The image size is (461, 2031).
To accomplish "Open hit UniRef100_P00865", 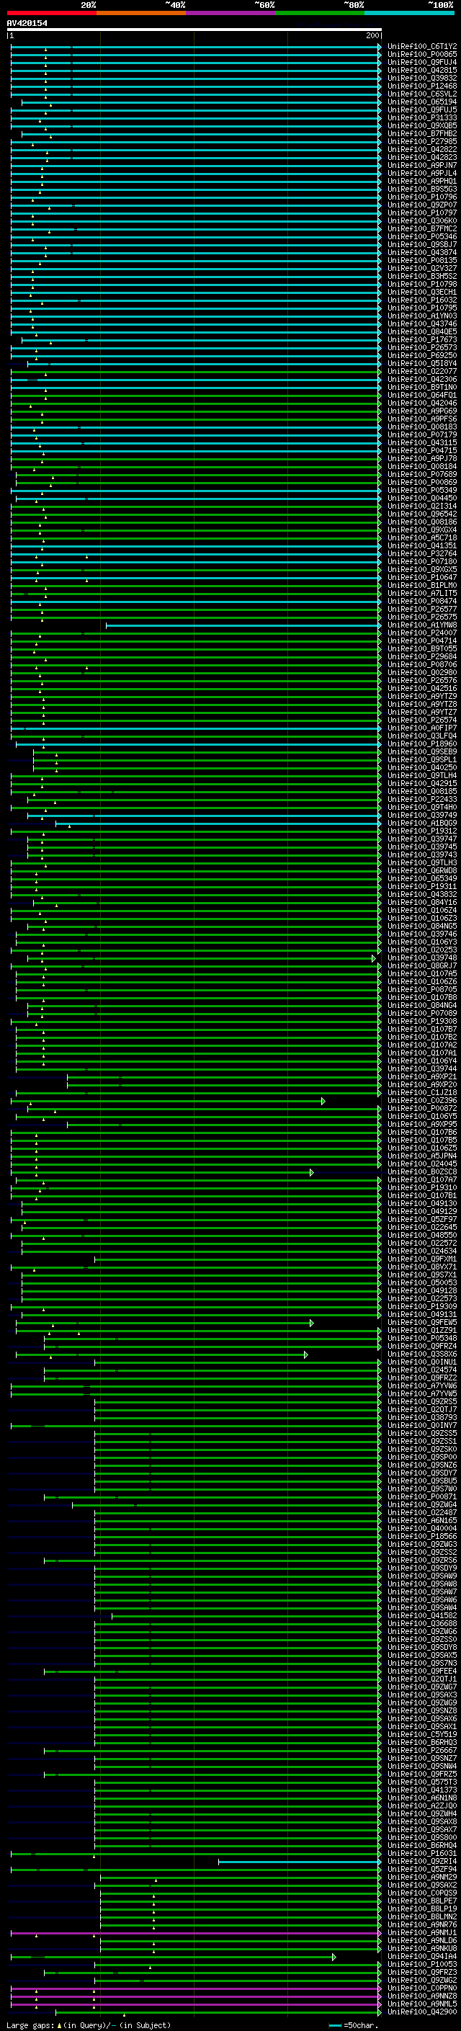I will click(x=422, y=55).
